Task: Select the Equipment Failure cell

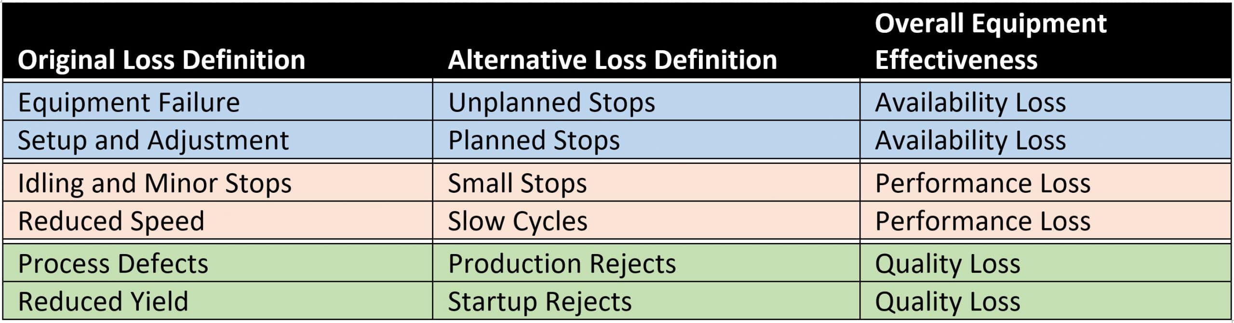Action: (129, 102)
